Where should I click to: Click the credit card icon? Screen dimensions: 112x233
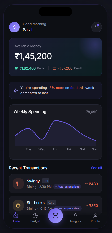point(54,68)
